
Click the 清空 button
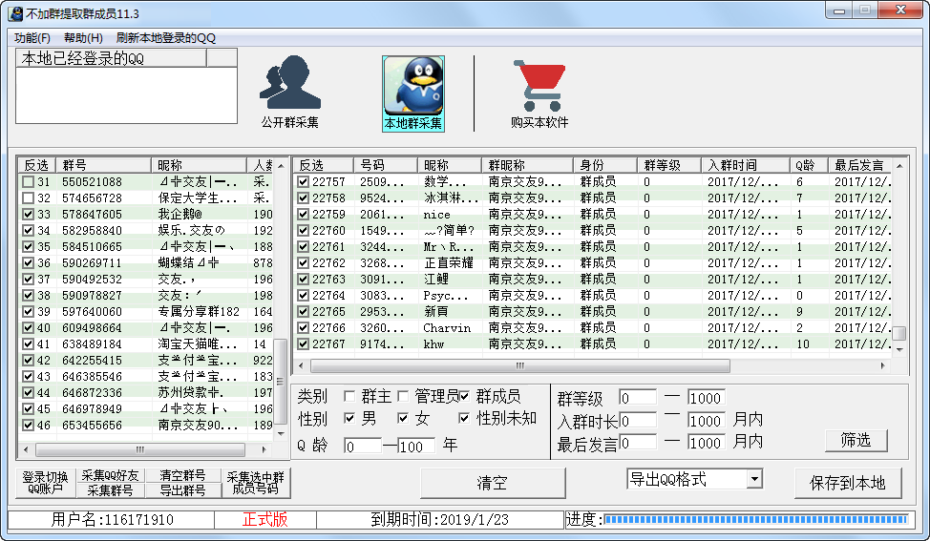click(493, 483)
